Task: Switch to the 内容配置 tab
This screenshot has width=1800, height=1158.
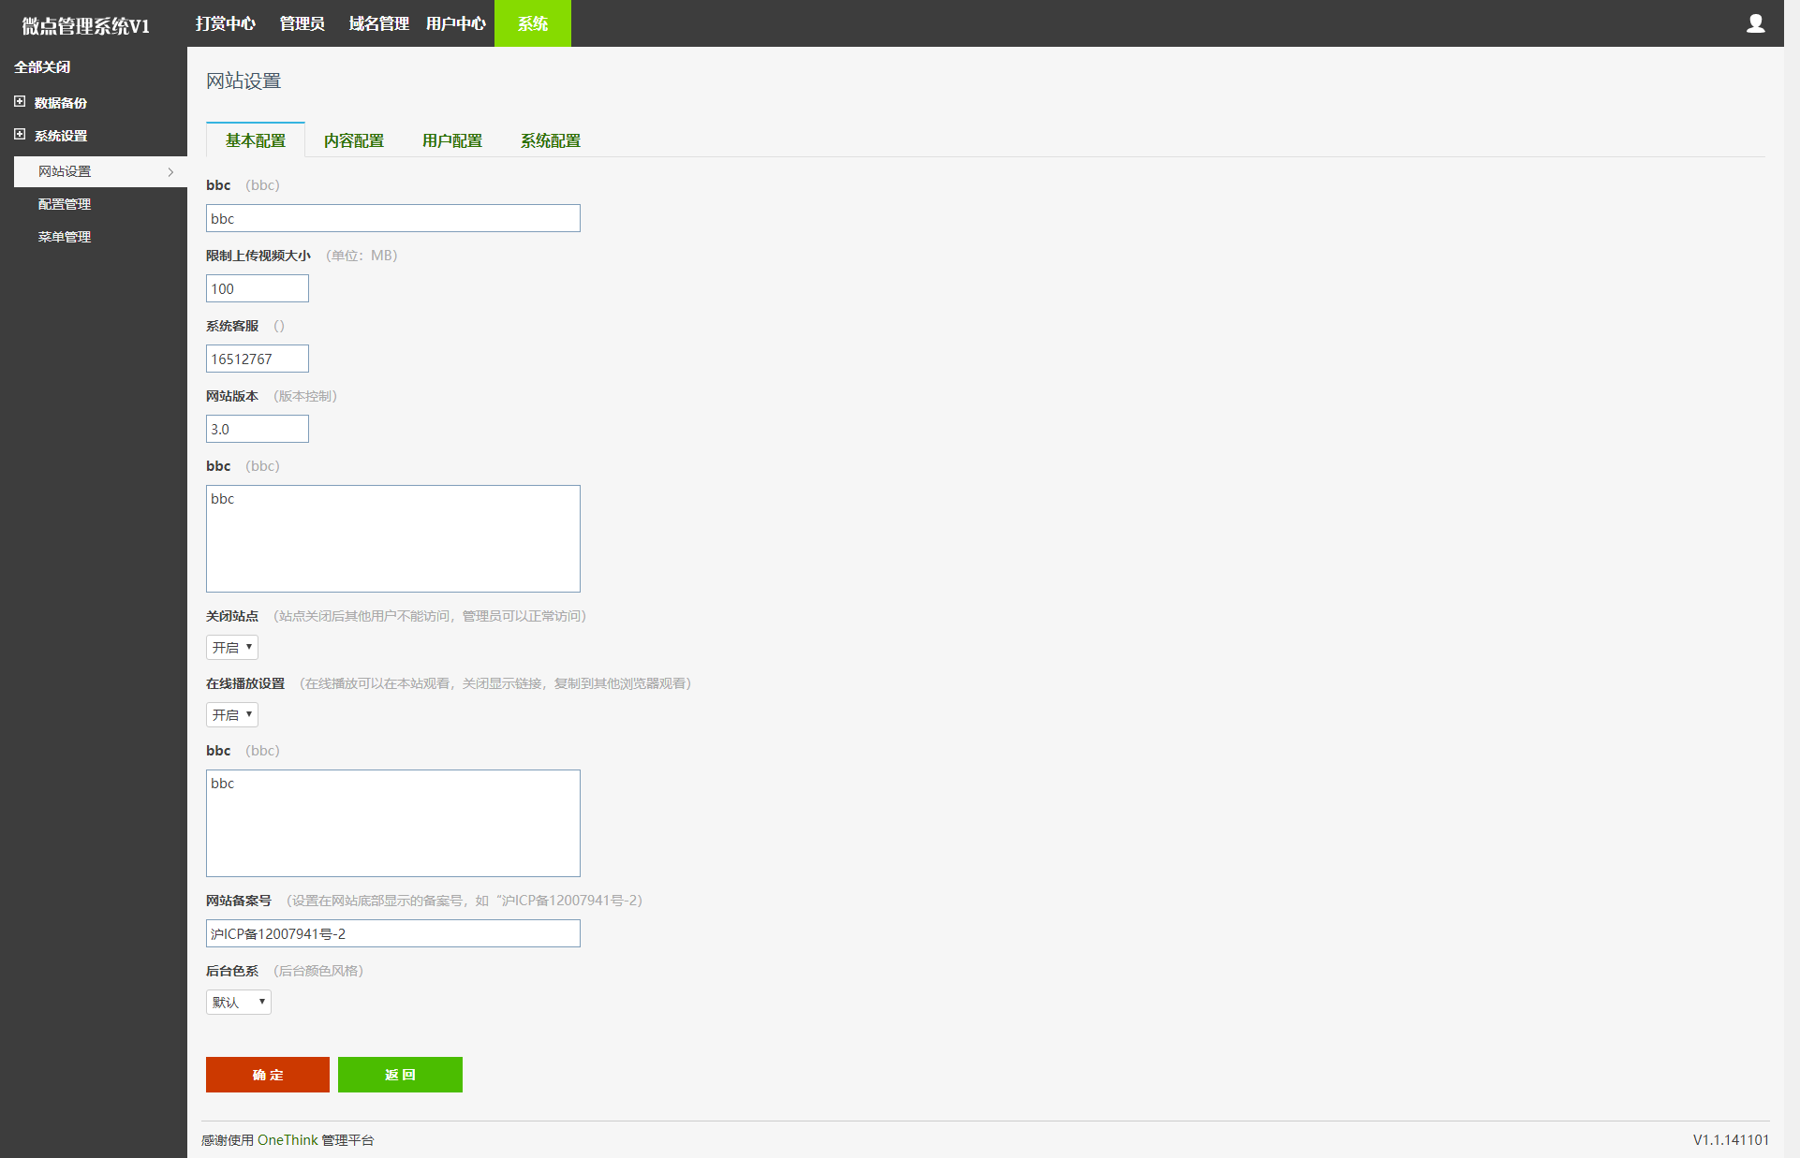Action: click(354, 140)
